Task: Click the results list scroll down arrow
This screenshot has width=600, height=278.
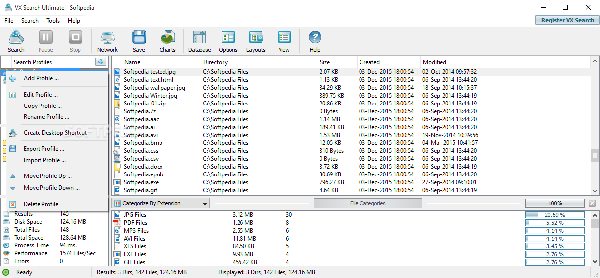Action: point(595,191)
